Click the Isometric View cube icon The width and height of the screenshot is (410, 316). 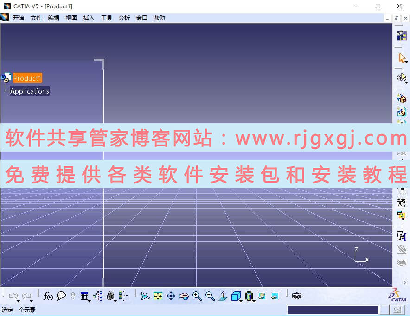point(236,296)
